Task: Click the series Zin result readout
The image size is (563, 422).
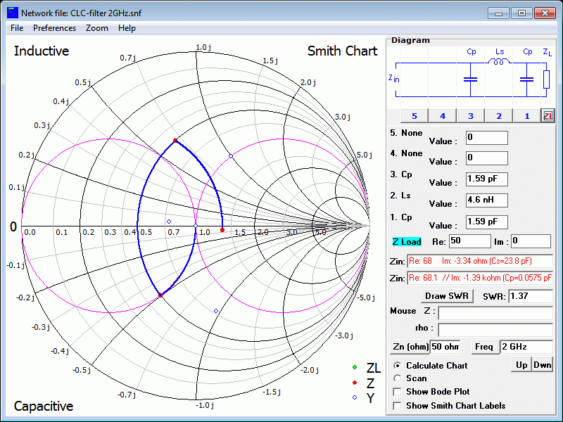Action: point(480,261)
